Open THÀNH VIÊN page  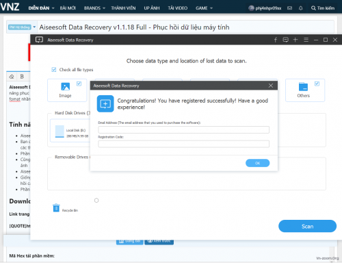coord(123,8)
